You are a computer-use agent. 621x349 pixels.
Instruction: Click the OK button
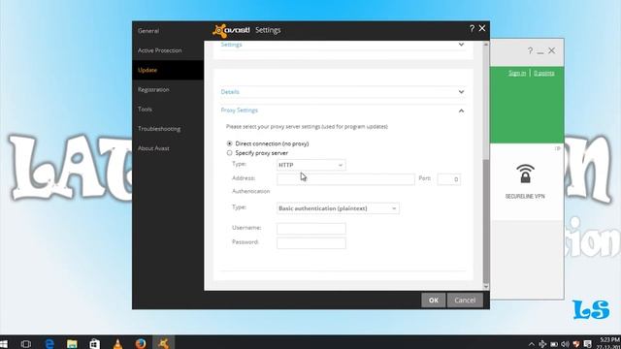tap(434, 301)
